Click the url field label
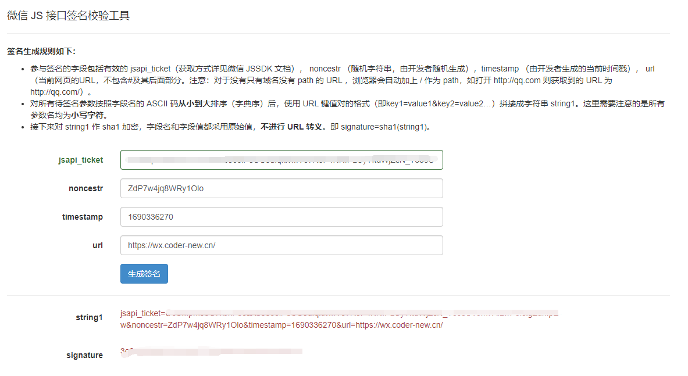 coord(97,245)
